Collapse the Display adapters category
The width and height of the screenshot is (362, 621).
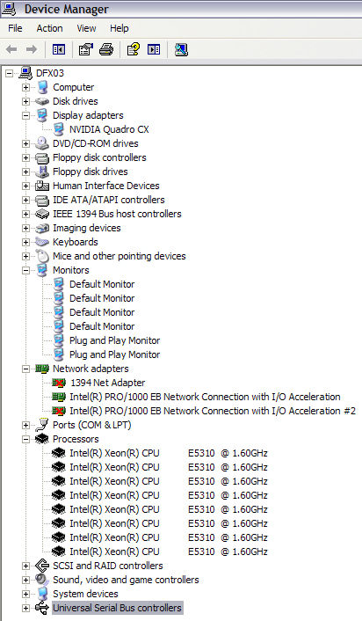tap(25, 115)
